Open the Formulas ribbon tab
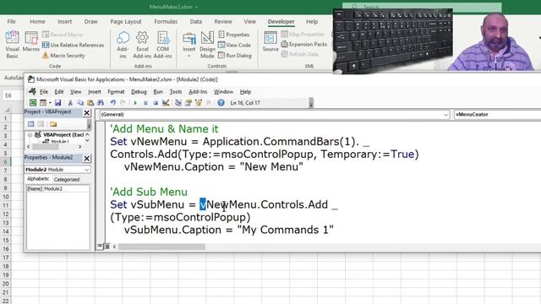Viewport: 541px width, 304px height. point(166,21)
